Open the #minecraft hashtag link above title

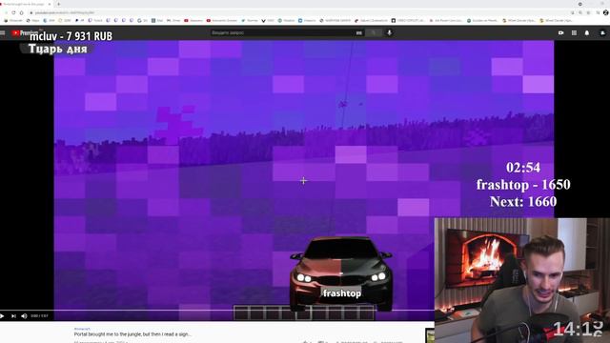tap(82, 329)
